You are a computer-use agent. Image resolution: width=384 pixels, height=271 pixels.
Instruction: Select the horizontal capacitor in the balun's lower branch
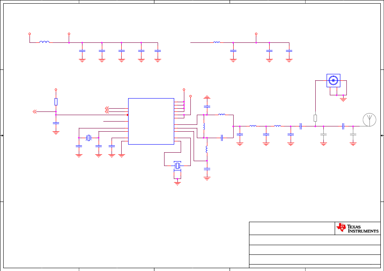tap(222, 138)
